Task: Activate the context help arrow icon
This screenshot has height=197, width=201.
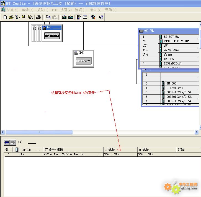Action: 101,17
